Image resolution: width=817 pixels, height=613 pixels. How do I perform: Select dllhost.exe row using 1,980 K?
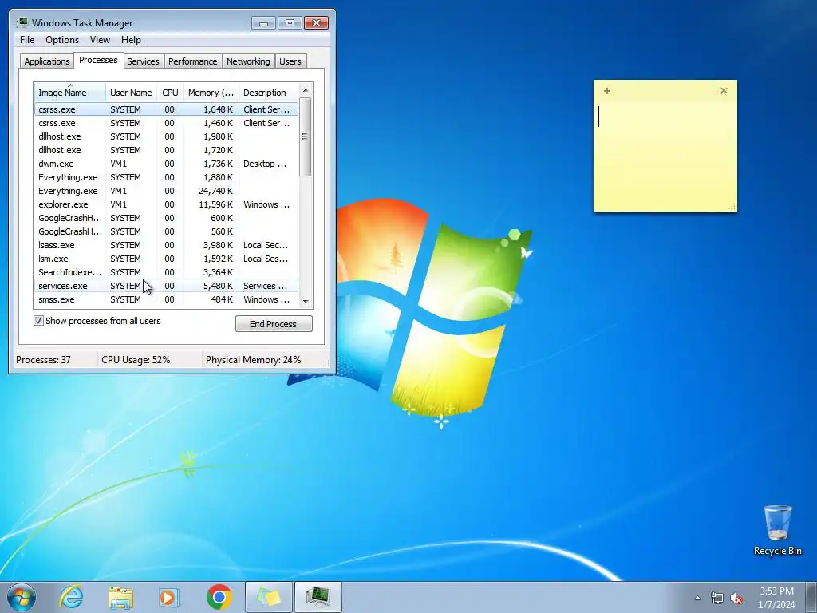pos(166,136)
